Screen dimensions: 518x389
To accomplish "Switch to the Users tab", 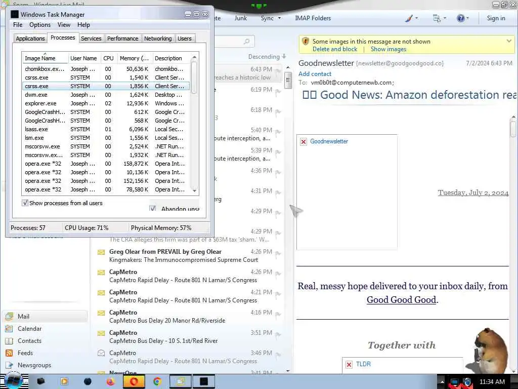I will point(185,38).
